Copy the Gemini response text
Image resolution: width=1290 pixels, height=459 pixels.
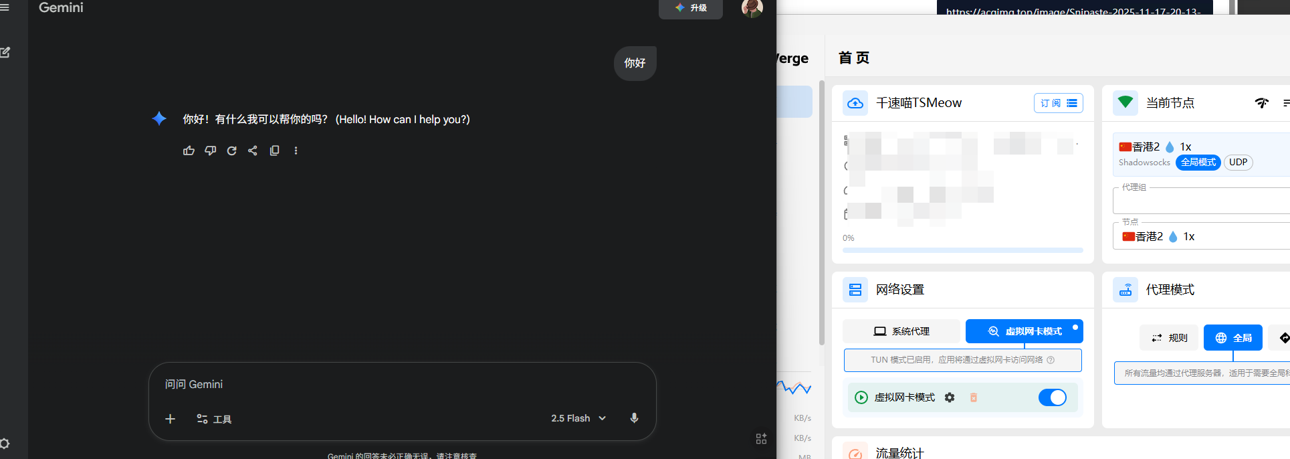coord(274,151)
